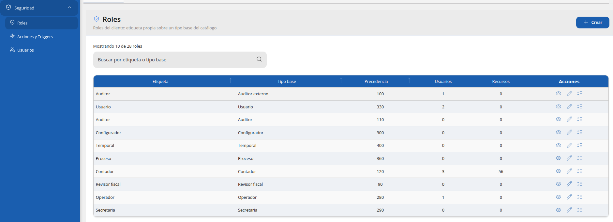View details of Auditor externo role row

559,94
